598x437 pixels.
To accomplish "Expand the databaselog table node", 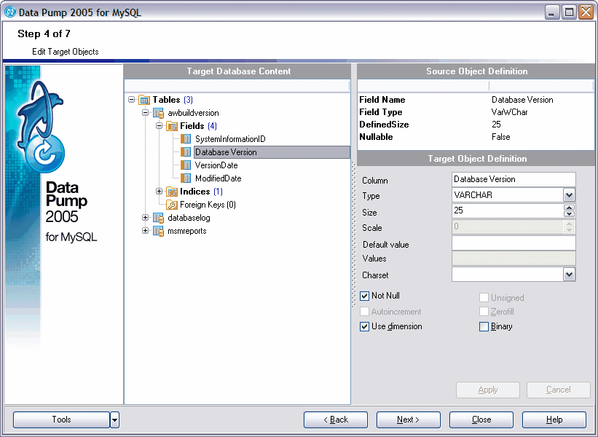I will point(145,217).
